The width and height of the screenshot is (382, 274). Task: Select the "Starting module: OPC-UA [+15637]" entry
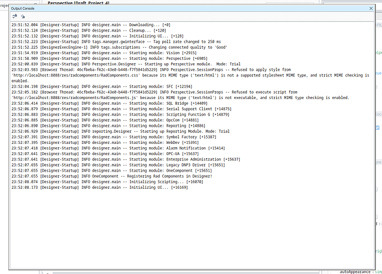(105, 154)
